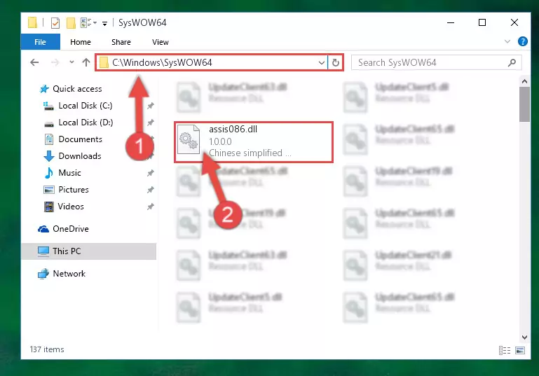
Task: Click the Local Disk (C:) drive icon
Action: pyautogui.click(x=48, y=106)
